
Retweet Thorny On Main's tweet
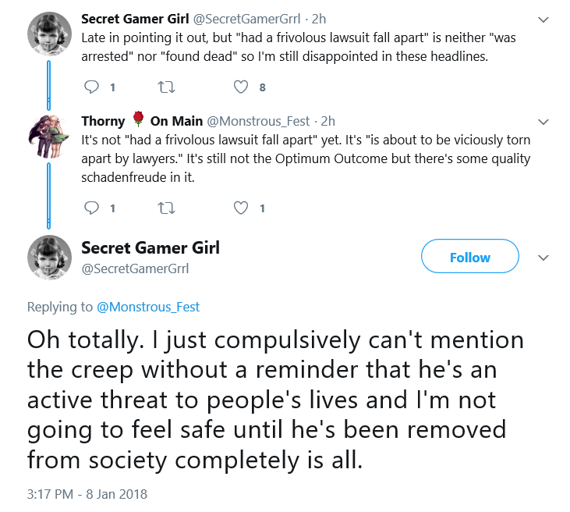pos(167,208)
